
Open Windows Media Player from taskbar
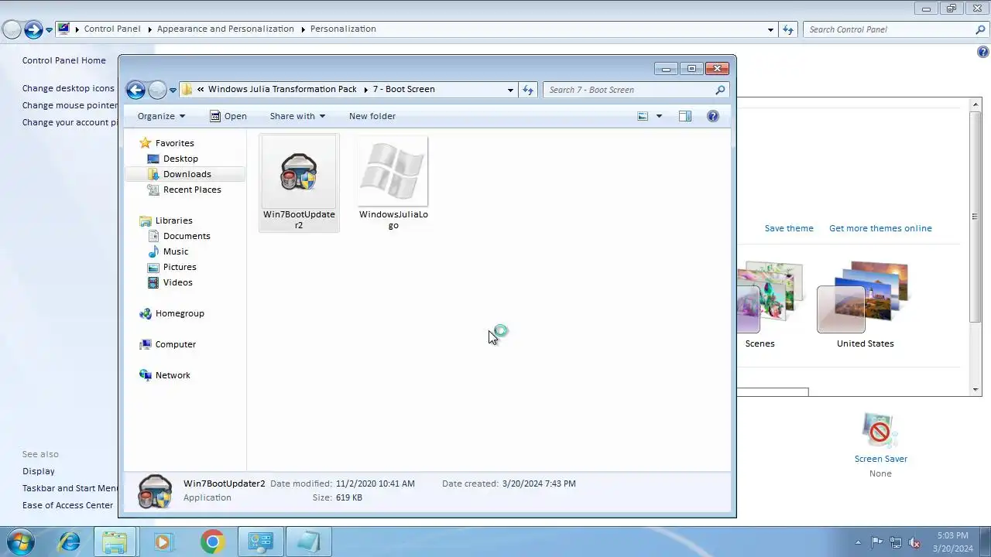click(163, 542)
